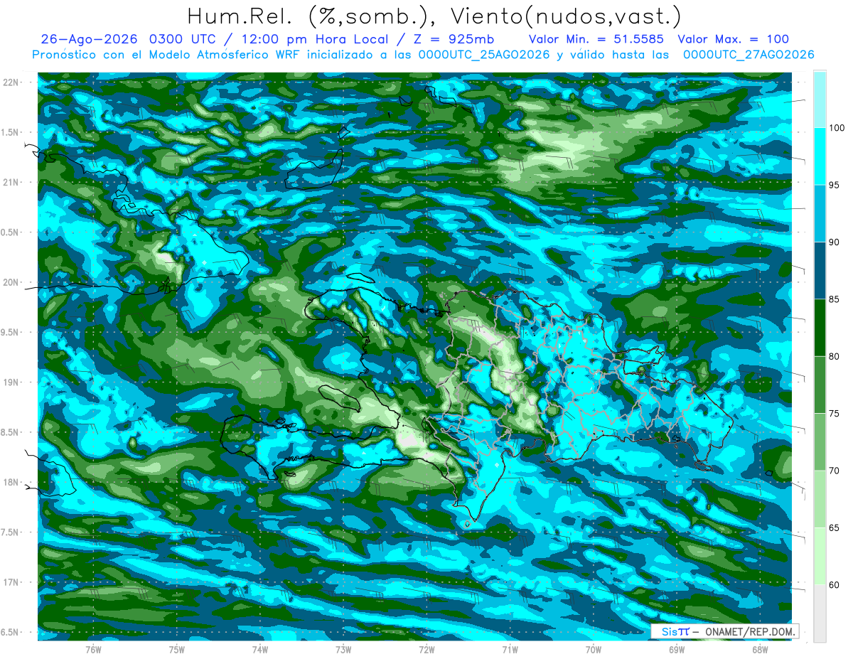Click the '18N' latitude label
853x659 pixels.
pyautogui.click(x=12, y=482)
